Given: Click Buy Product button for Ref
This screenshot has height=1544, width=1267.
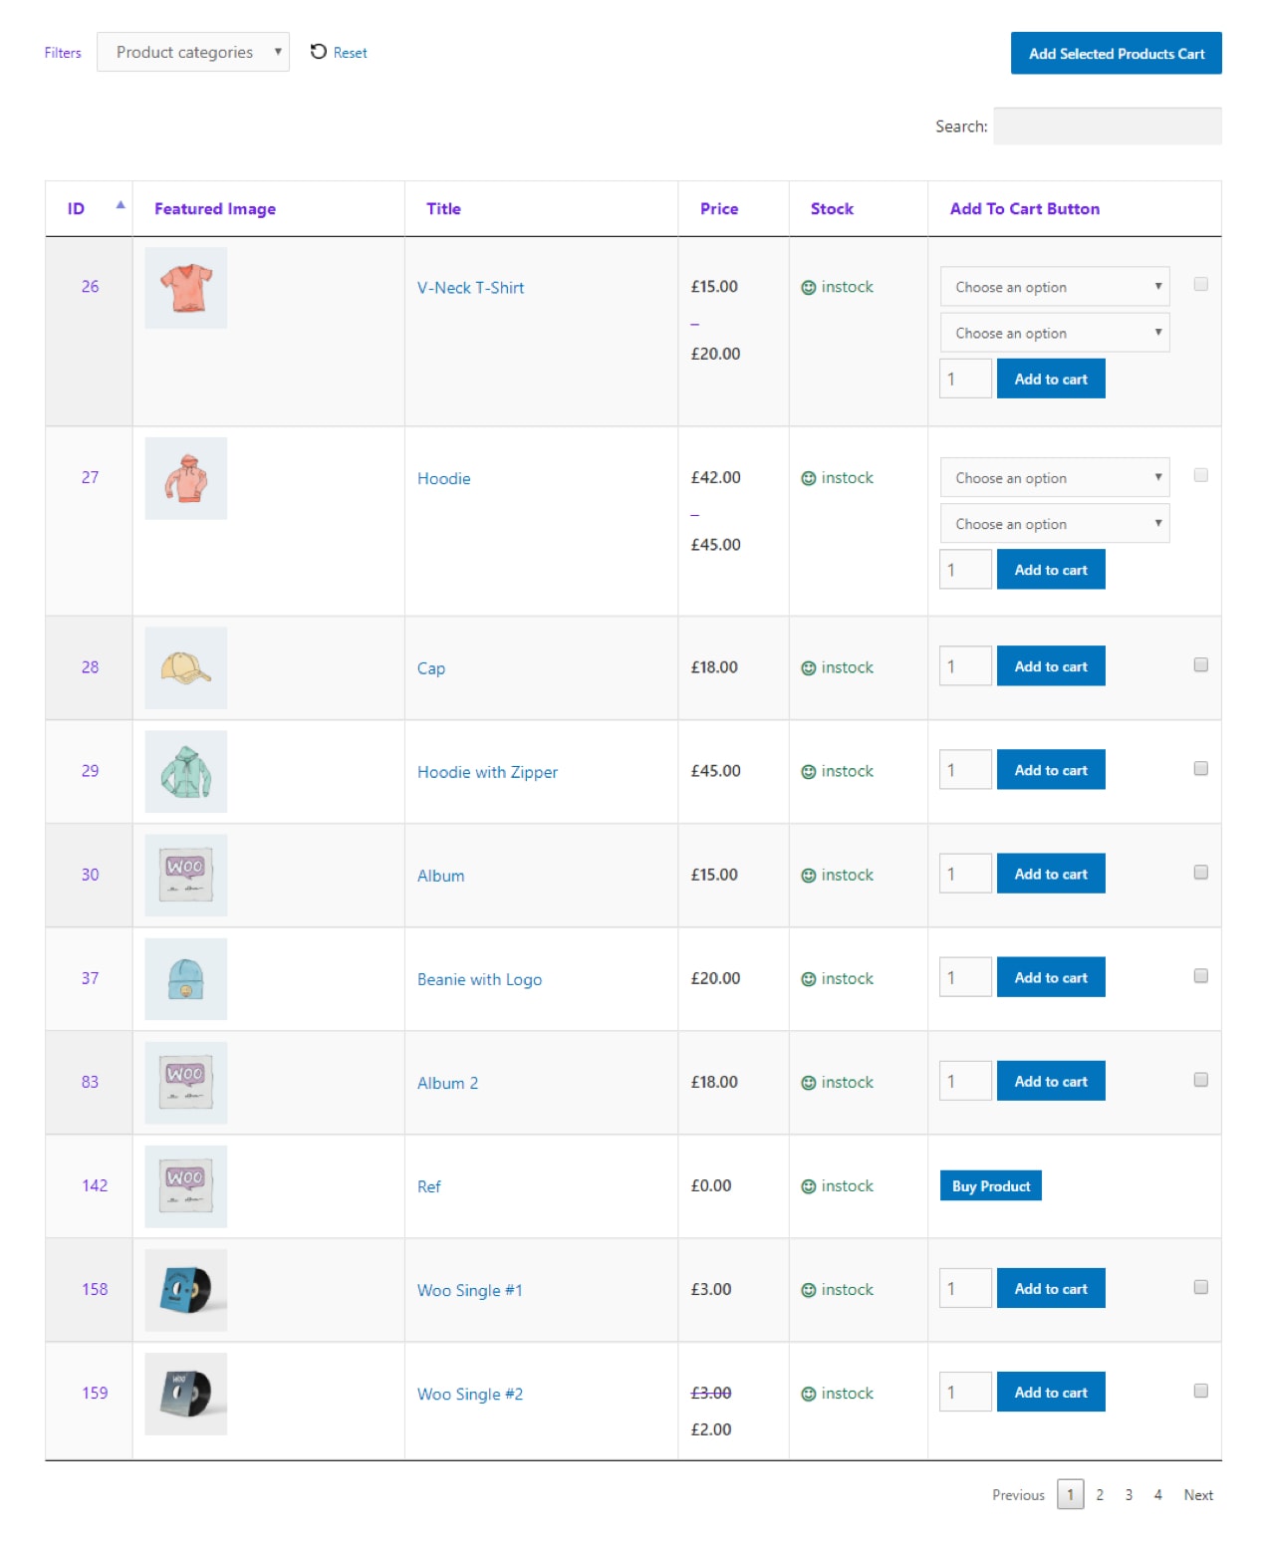Looking at the screenshot, I should tap(991, 1186).
